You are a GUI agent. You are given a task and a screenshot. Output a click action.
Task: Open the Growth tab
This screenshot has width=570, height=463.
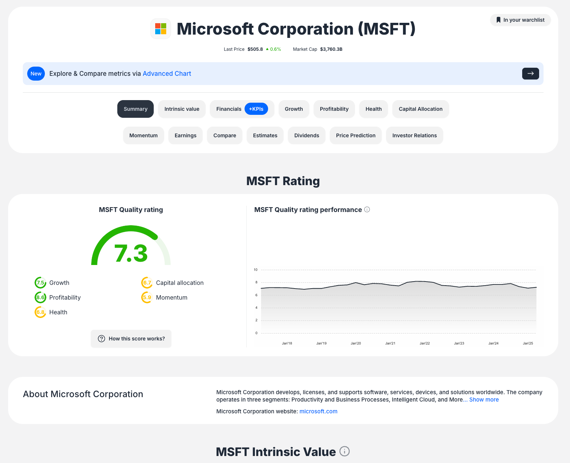[294, 109]
